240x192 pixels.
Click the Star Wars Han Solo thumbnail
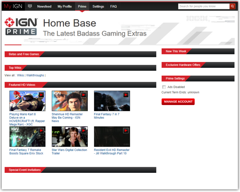pos(70,137)
